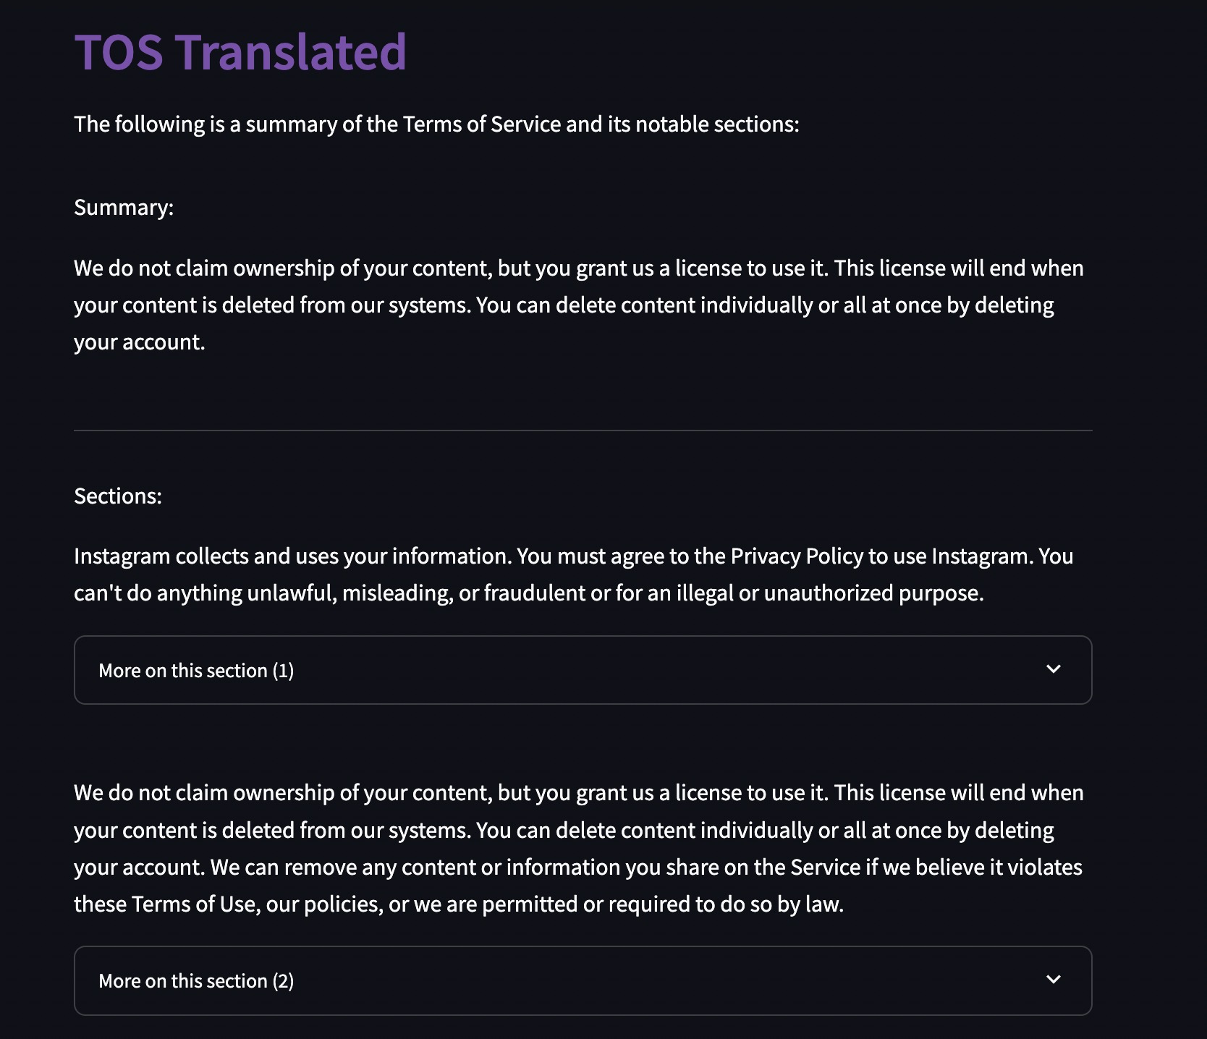Click the words "Privacy Policy" in Instagram paragraph

click(x=797, y=556)
